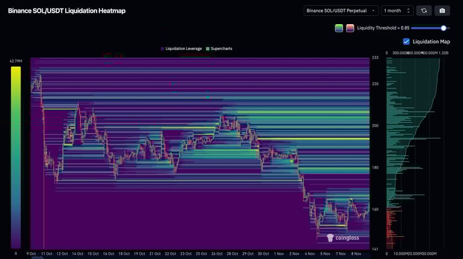Click the '14 Oct' date axis label
This screenshot has width=463, height=259.
[x=78, y=254]
